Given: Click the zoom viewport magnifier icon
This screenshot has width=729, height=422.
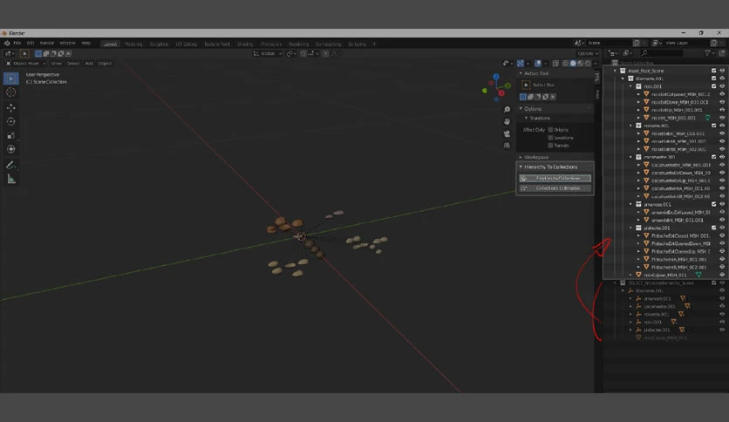Looking at the screenshot, I should 507,109.
